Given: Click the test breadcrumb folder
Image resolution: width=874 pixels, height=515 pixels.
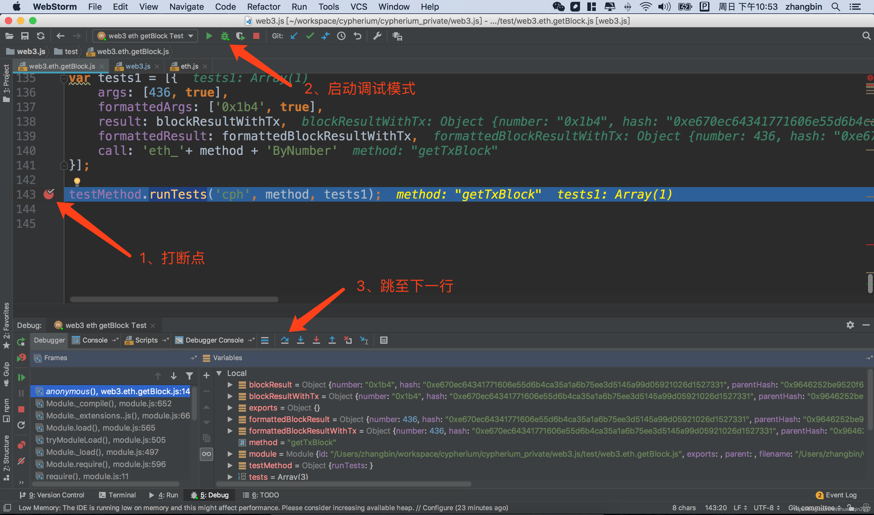Looking at the screenshot, I should [x=67, y=51].
